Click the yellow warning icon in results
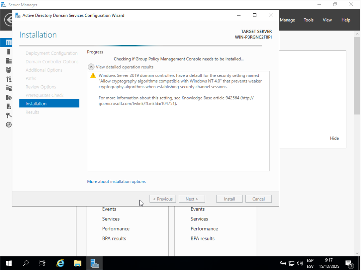361x270 pixels. (x=93, y=75)
